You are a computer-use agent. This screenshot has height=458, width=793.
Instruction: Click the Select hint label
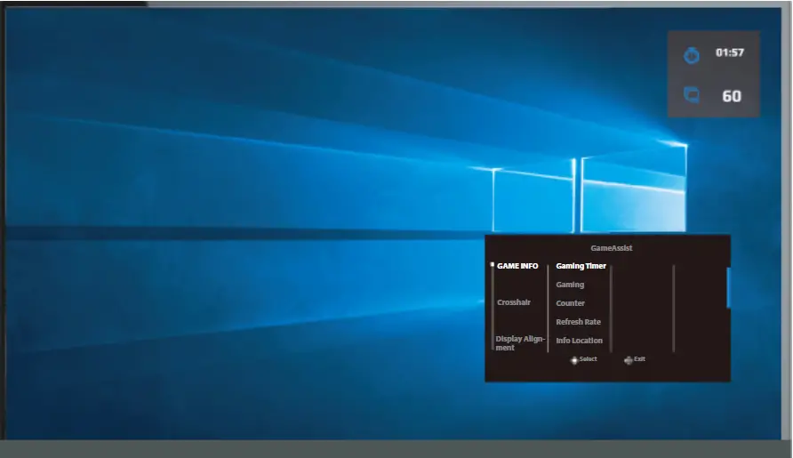[589, 358]
